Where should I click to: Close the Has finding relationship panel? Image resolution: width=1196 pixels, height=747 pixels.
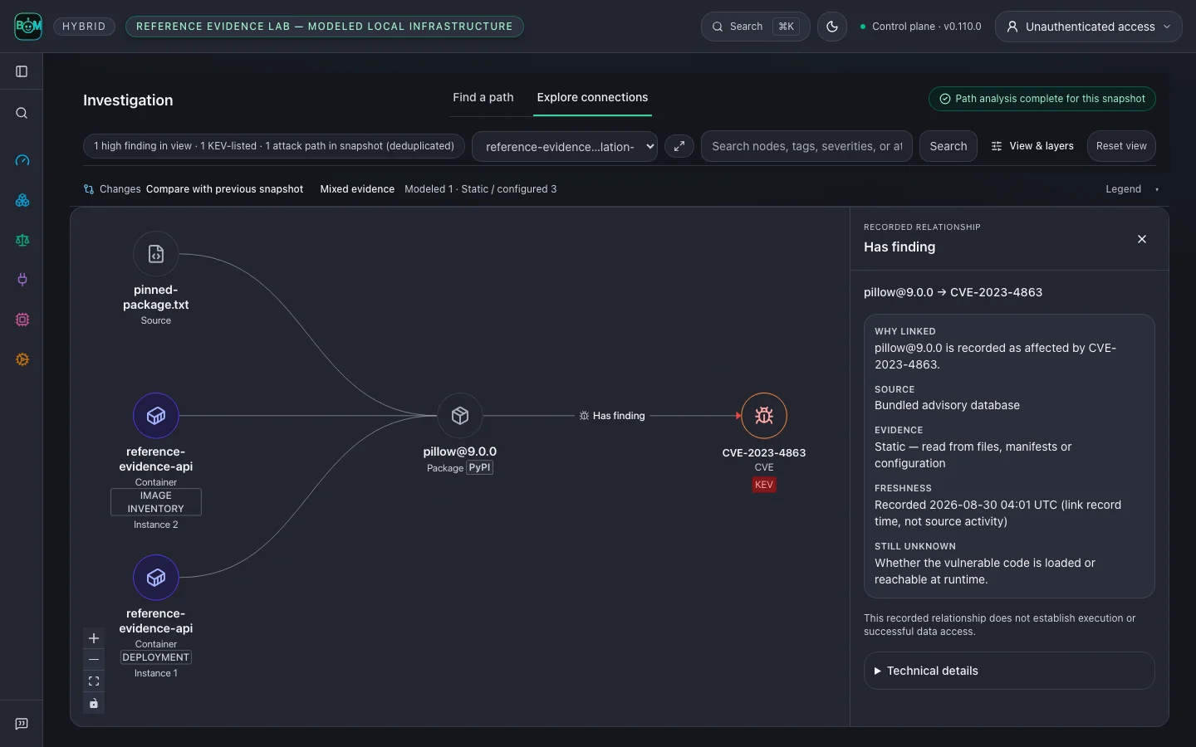tap(1142, 239)
